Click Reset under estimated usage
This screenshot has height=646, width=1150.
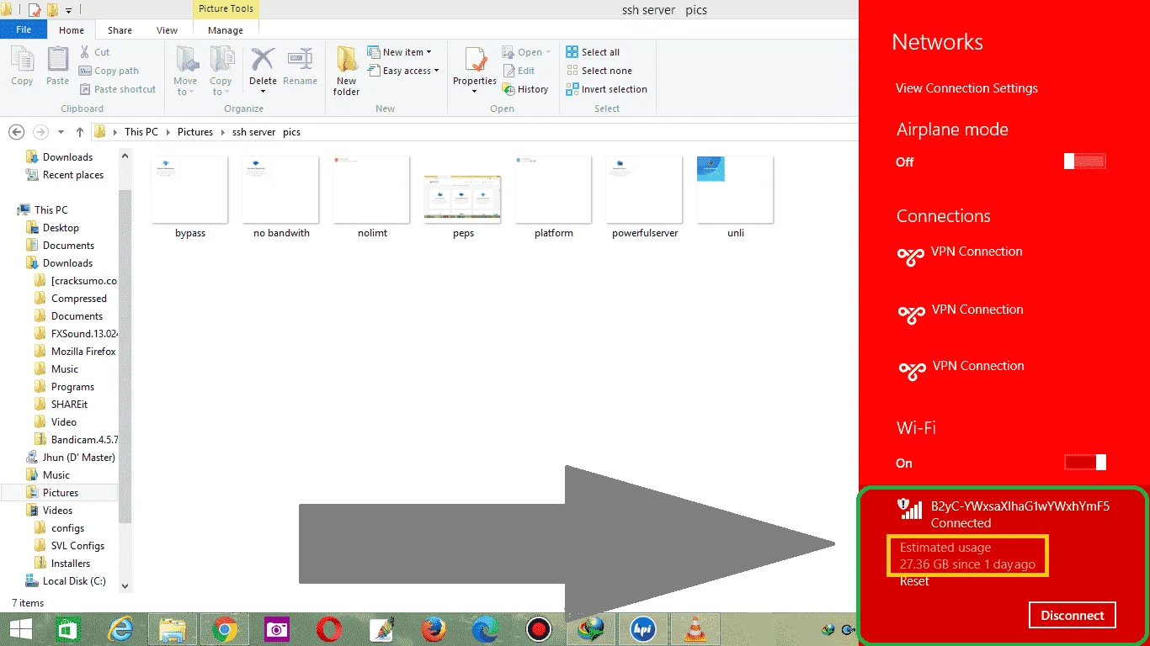pyautogui.click(x=914, y=581)
